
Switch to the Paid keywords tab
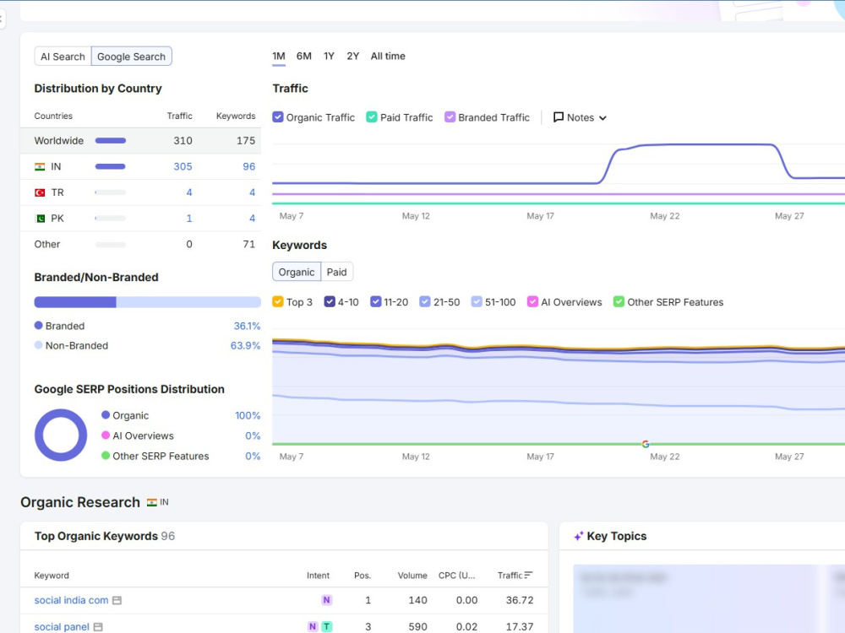tap(337, 272)
